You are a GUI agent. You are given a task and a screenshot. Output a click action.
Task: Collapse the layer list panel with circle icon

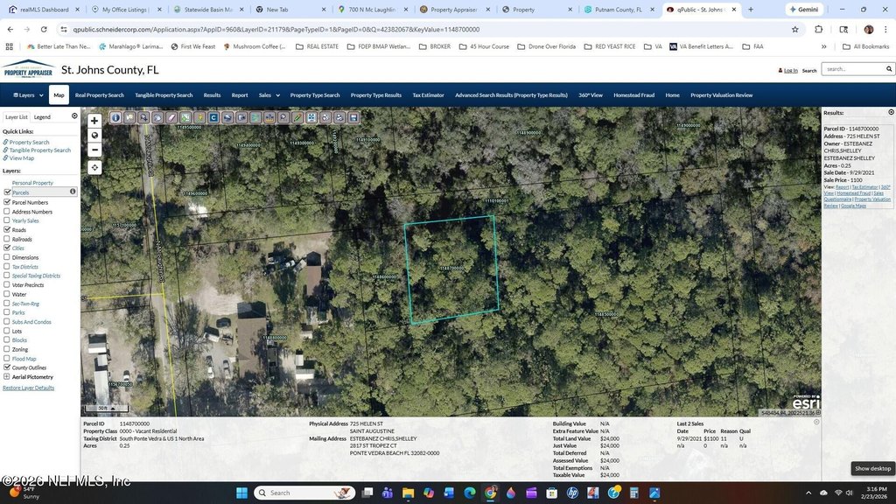click(x=74, y=116)
